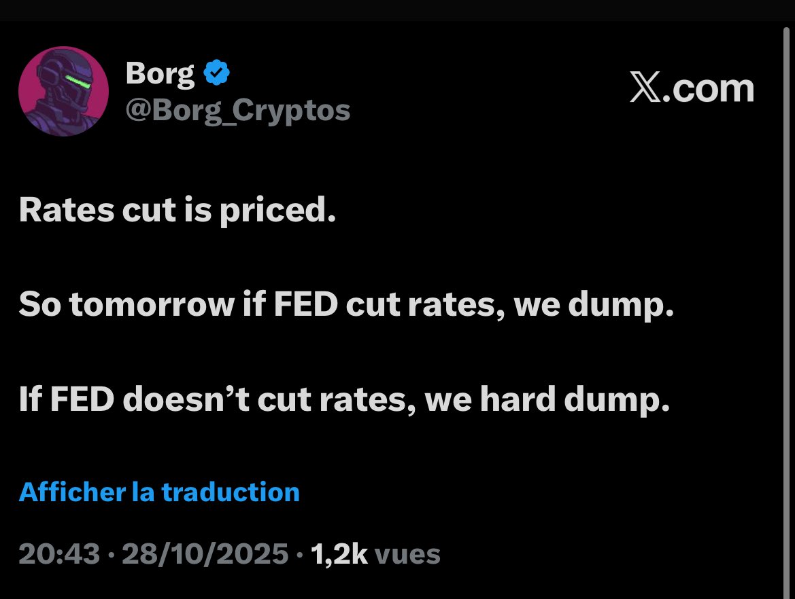
Task: Click the "vues" label
Action: (407, 554)
